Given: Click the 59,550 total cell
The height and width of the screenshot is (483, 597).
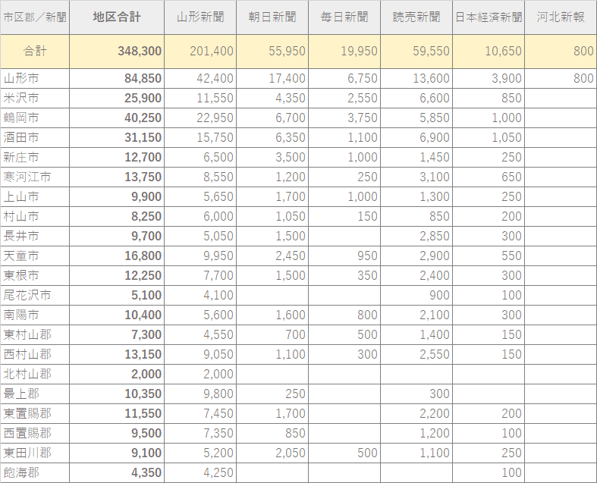Looking at the screenshot, I should 416,52.
